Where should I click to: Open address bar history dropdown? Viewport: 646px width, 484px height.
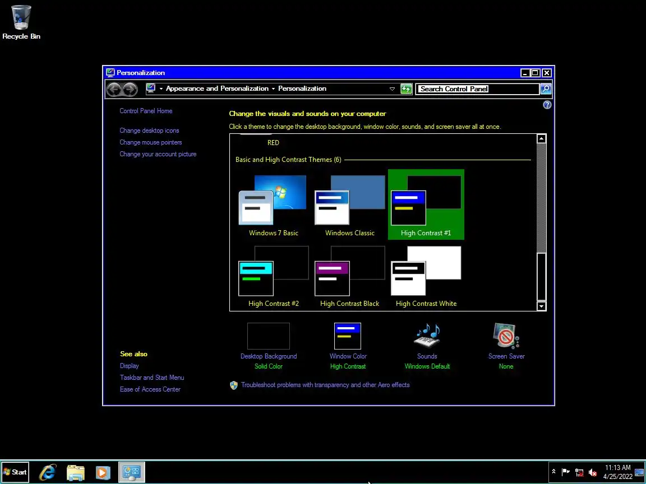click(392, 89)
